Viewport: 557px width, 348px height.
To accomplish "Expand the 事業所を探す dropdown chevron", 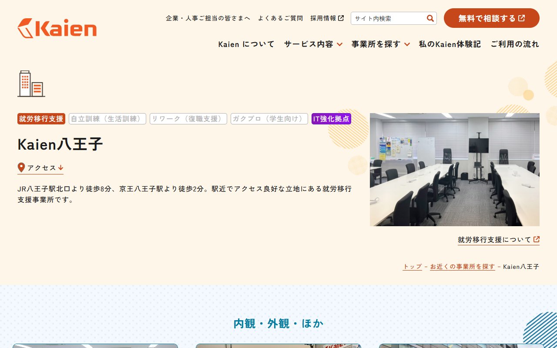I will tap(407, 44).
